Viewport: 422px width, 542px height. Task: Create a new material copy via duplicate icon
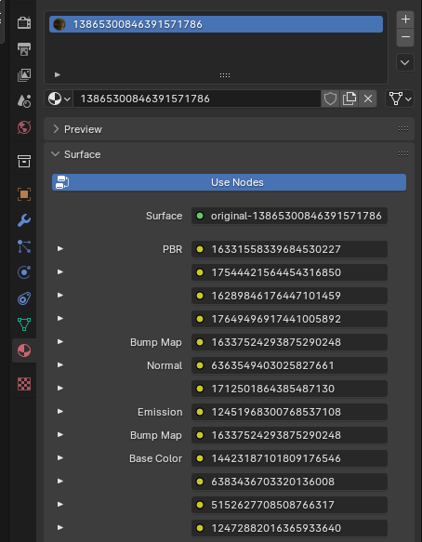coord(349,99)
